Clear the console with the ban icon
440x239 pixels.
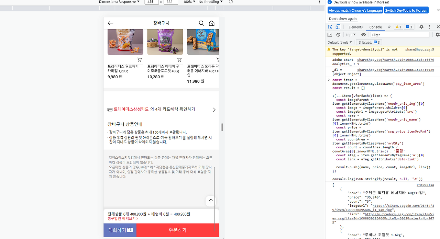pyautogui.click(x=338, y=35)
